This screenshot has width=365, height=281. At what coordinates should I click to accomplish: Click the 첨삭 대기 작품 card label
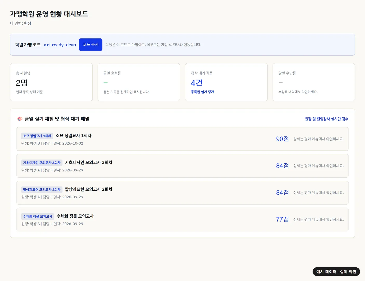(x=202, y=73)
